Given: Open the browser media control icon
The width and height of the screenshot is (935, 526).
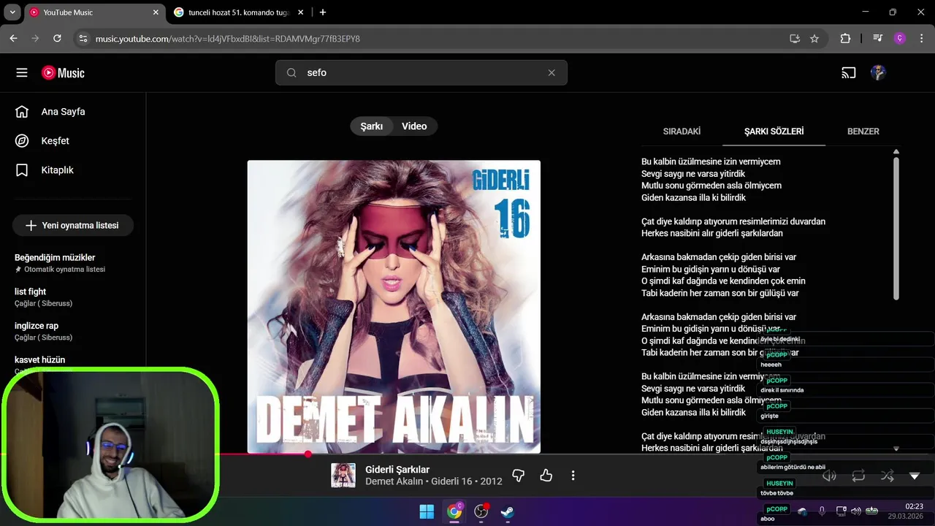Looking at the screenshot, I should (x=878, y=39).
